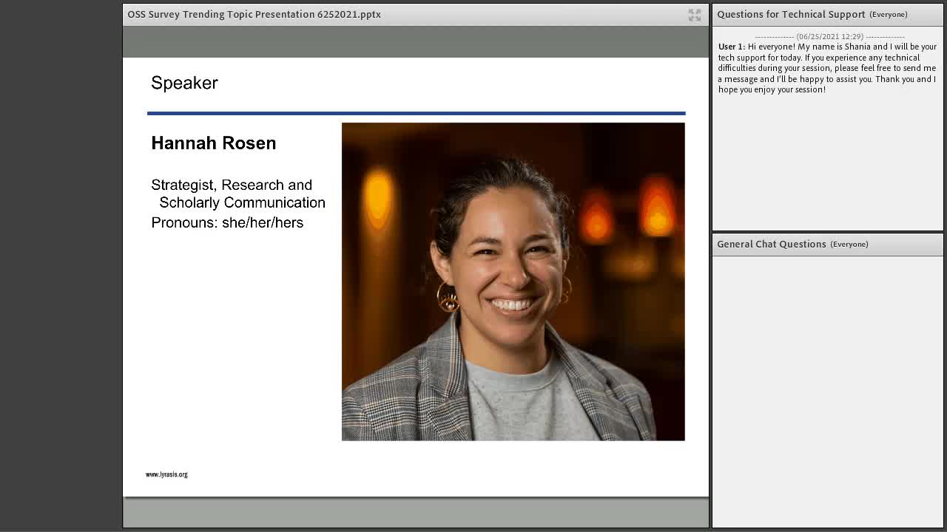Select the General Chat Questions pod title
This screenshot has height=532, width=947.
click(x=772, y=244)
